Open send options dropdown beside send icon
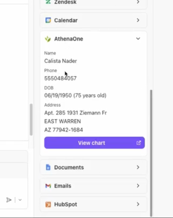 tap(20, 200)
